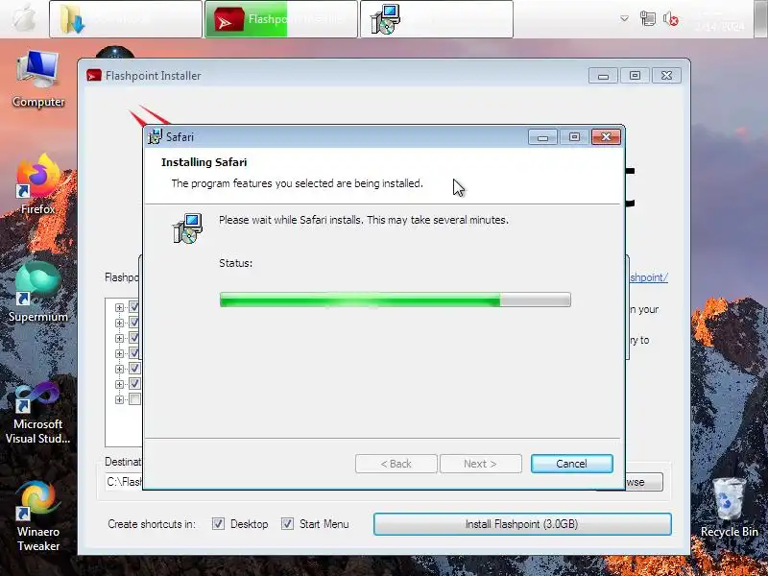Expand the topmost component tree node

(x=119, y=307)
